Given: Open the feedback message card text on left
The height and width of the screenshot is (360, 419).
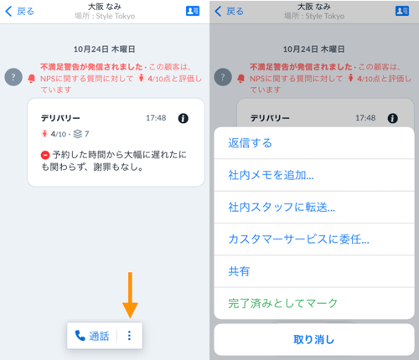Looking at the screenshot, I should pyautogui.click(x=114, y=161).
